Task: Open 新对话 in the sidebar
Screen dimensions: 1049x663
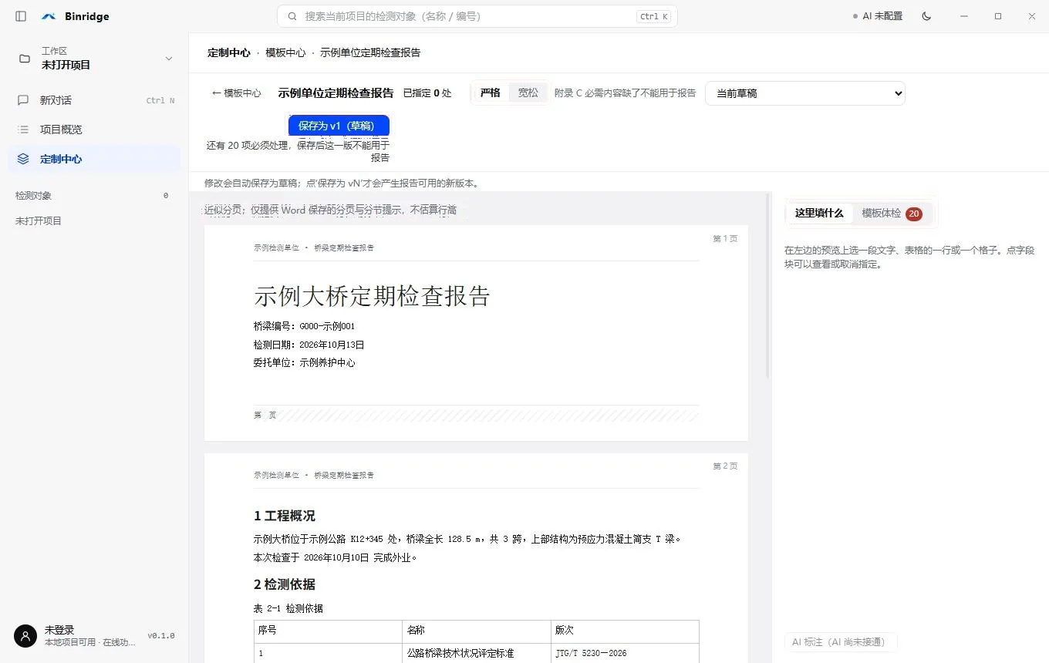Action: pyautogui.click(x=94, y=100)
